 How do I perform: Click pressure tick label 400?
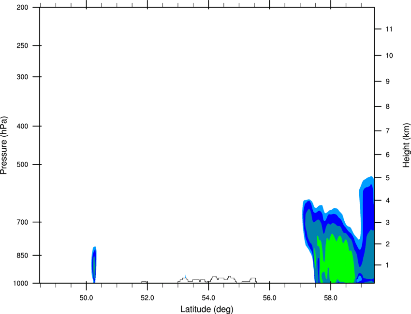point(22,126)
